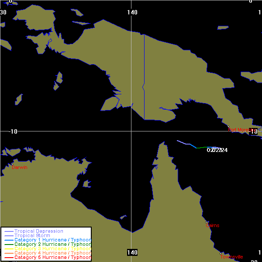Click the Port Moresby city marker dot
262x262 pixels.
pos(228,127)
